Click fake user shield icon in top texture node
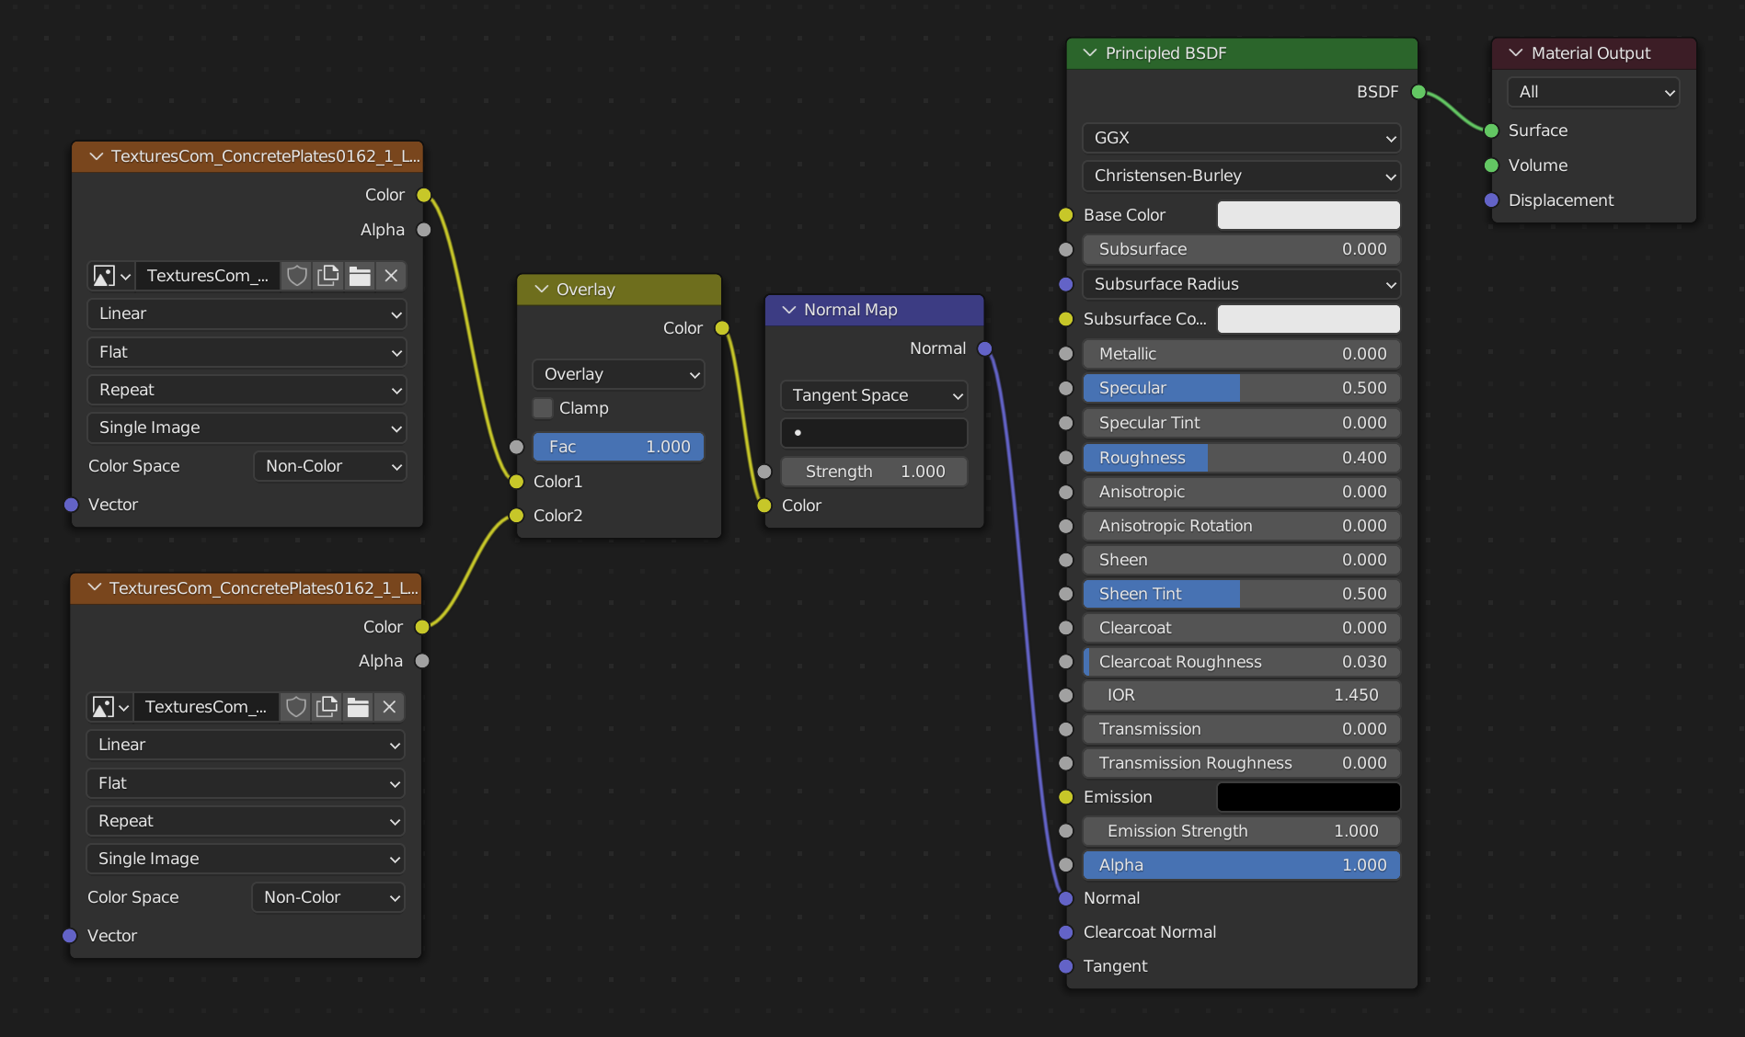The width and height of the screenshot is (1745, 1037). [296, 276]
